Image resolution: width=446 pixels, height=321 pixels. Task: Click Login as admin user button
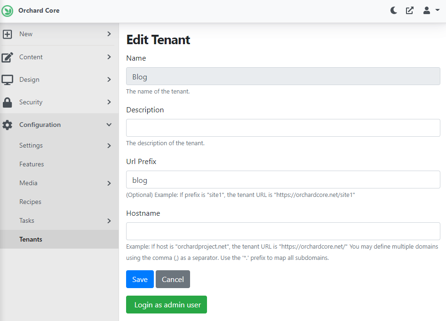tap(167, 305)
